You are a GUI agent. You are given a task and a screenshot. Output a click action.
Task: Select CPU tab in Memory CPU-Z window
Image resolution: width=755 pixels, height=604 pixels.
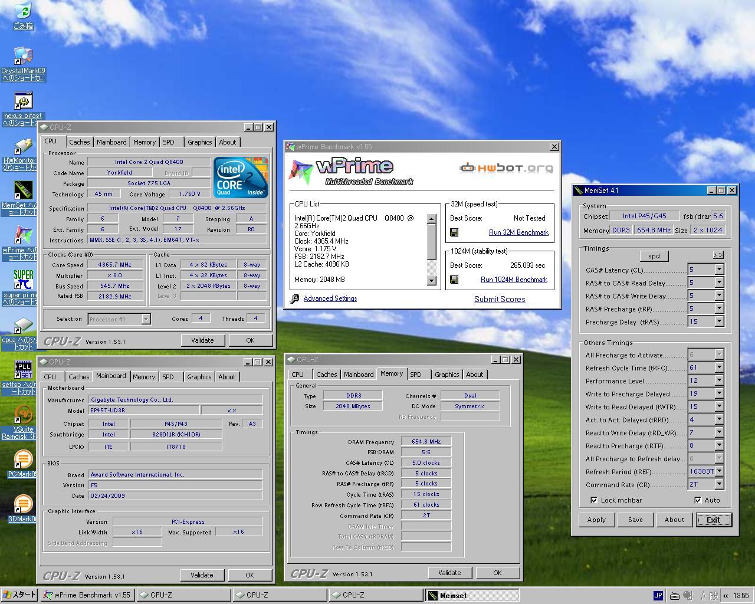[298, 375]
